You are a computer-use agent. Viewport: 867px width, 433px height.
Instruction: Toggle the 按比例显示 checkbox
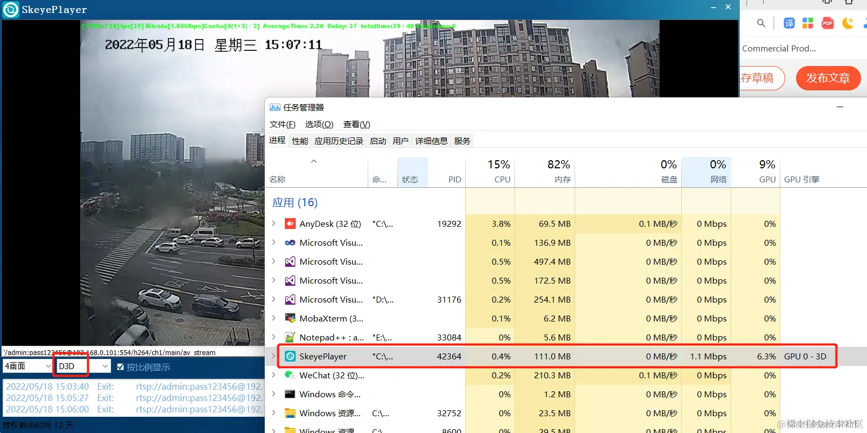click(x=121, y=367)
